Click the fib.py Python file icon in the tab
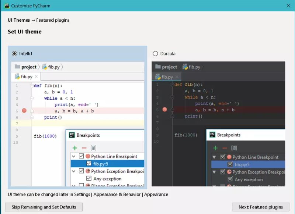The width and height of the screenshot is (295, 214). [x=17, y=76]
